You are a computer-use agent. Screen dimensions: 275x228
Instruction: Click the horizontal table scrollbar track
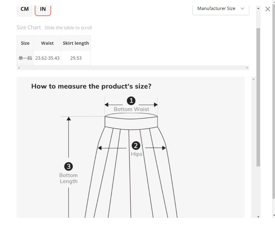click(133, 68)
